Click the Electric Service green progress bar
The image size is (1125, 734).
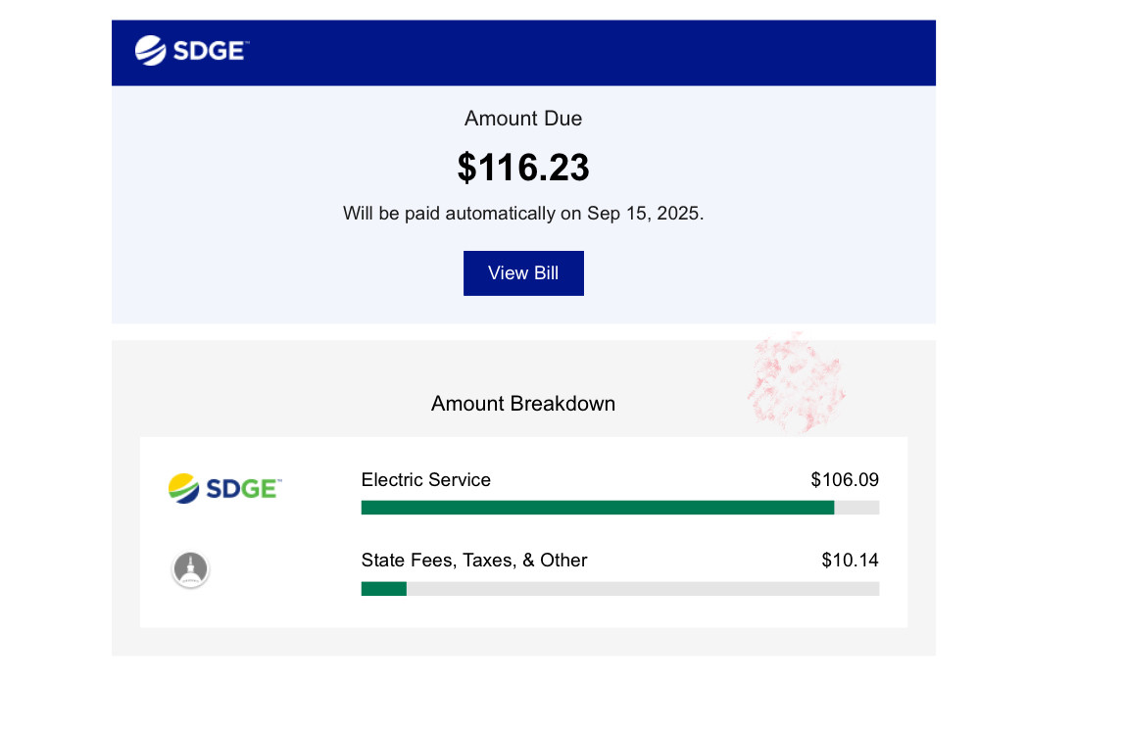tap(598, 508)
